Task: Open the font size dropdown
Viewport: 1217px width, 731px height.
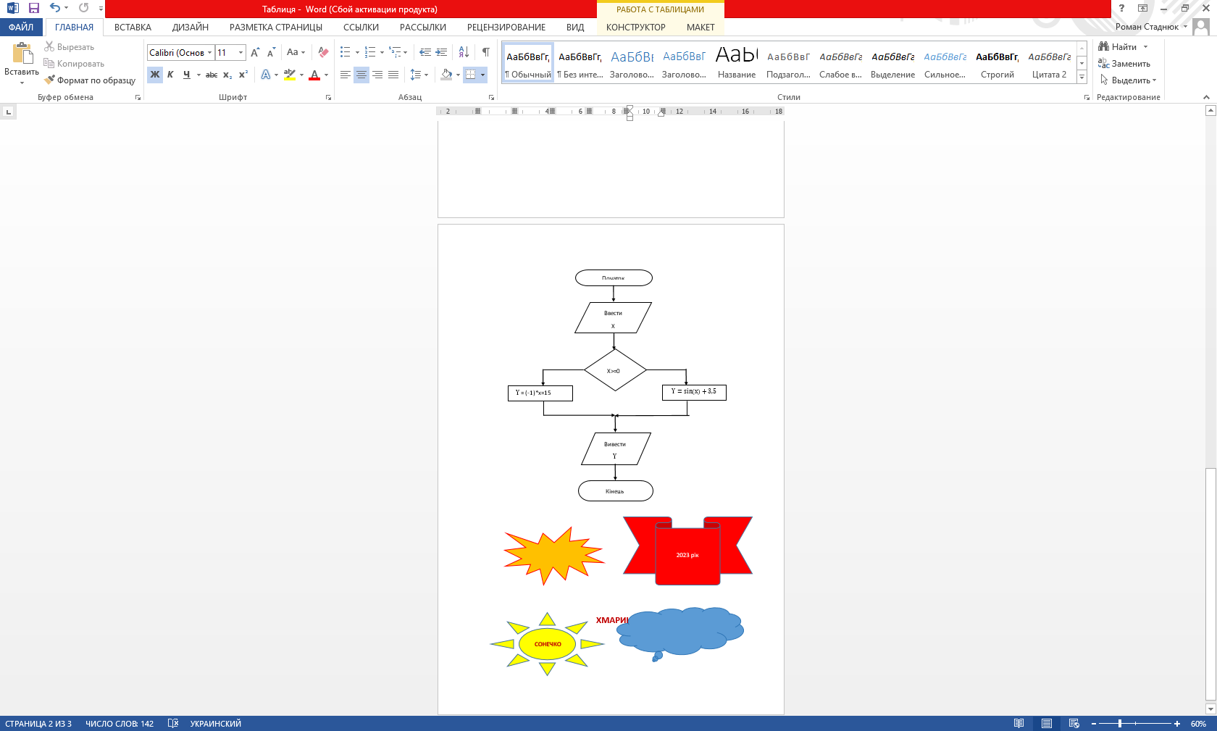Action: [241, 53]
